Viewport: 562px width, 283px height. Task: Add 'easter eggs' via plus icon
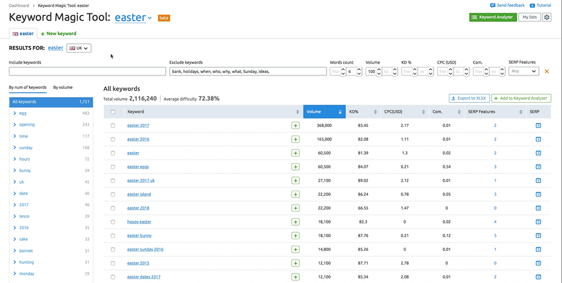click(x=295, y=167)
